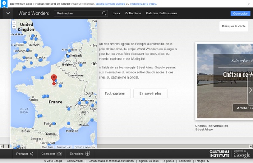
Task: Click the blue marker under Birmingham
Action: (27, 49)
